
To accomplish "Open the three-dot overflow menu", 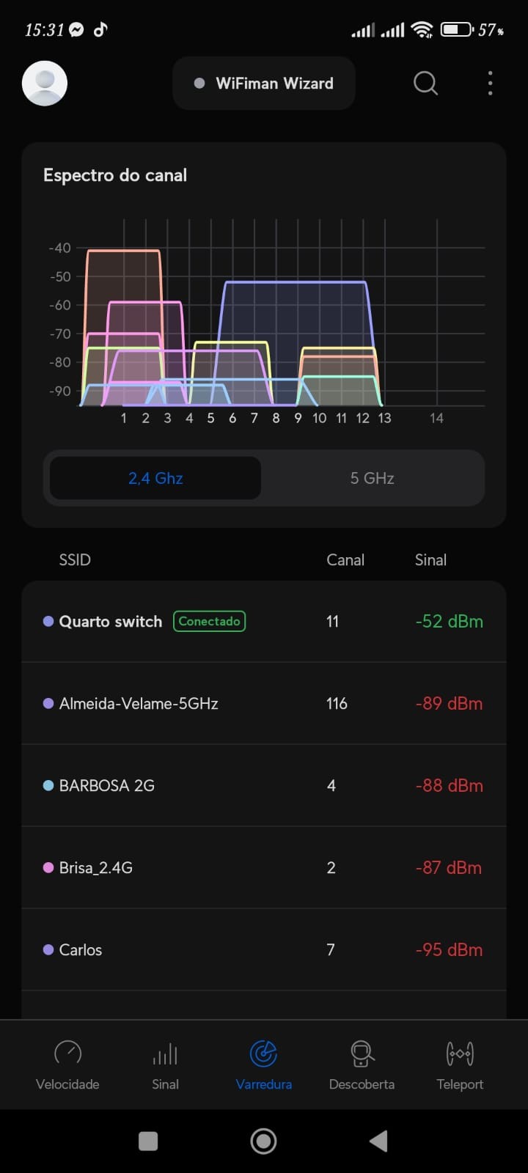I will click(x=490, y=84).
